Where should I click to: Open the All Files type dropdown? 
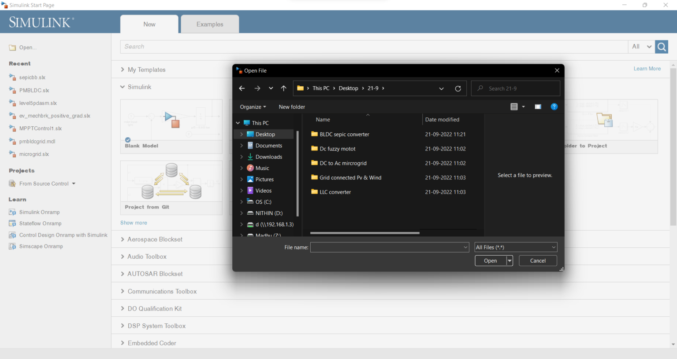[516, 247]
